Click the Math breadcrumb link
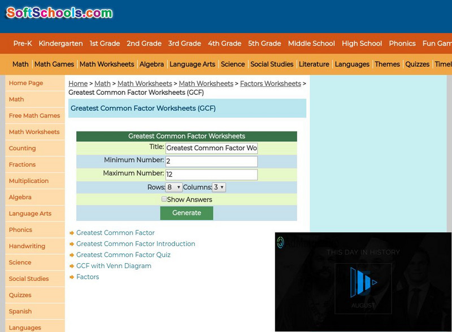The width and height of the screenshot is (452, 332). tap(102, 84)
